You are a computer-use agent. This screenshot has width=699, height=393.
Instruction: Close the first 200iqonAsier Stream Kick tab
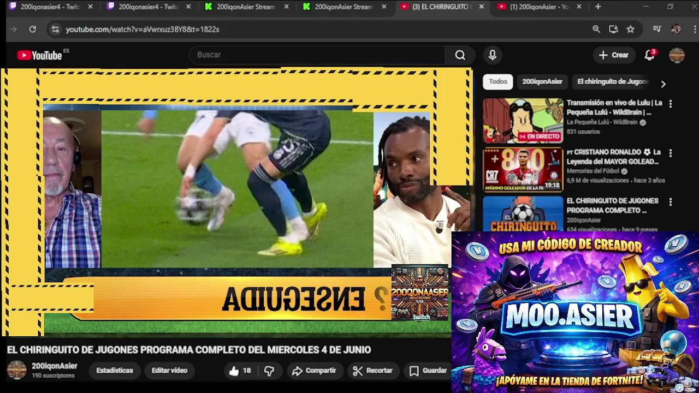286,7
